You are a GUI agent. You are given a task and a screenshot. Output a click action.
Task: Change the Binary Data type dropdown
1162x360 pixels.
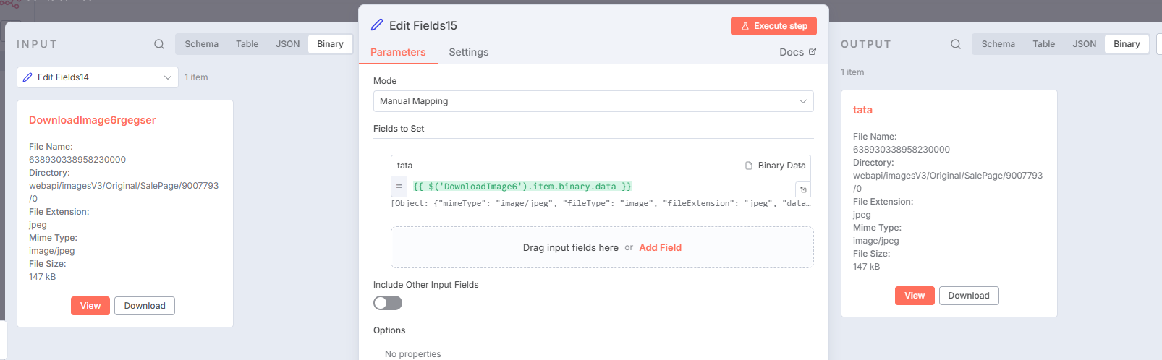[x=775, y=166]
